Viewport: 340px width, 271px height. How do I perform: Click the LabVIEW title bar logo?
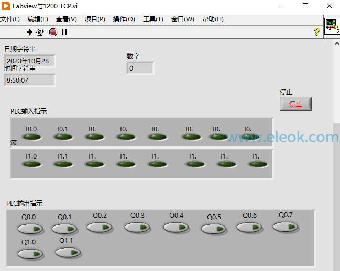click(x=6, y=6)
